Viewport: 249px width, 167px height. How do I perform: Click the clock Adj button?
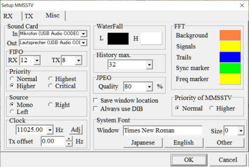point(76,130)
